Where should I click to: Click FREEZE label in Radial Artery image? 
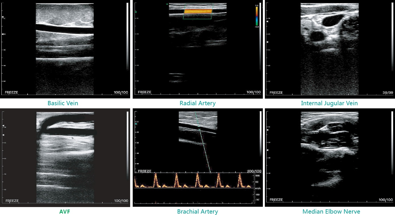pyautogui.click(x=145, y=92)
